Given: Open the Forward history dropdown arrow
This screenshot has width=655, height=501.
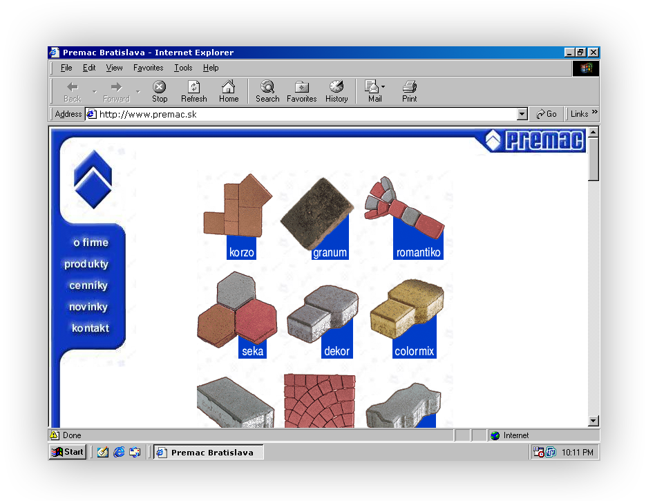Looking at the screenshot, I should click(x=138, y=91).
